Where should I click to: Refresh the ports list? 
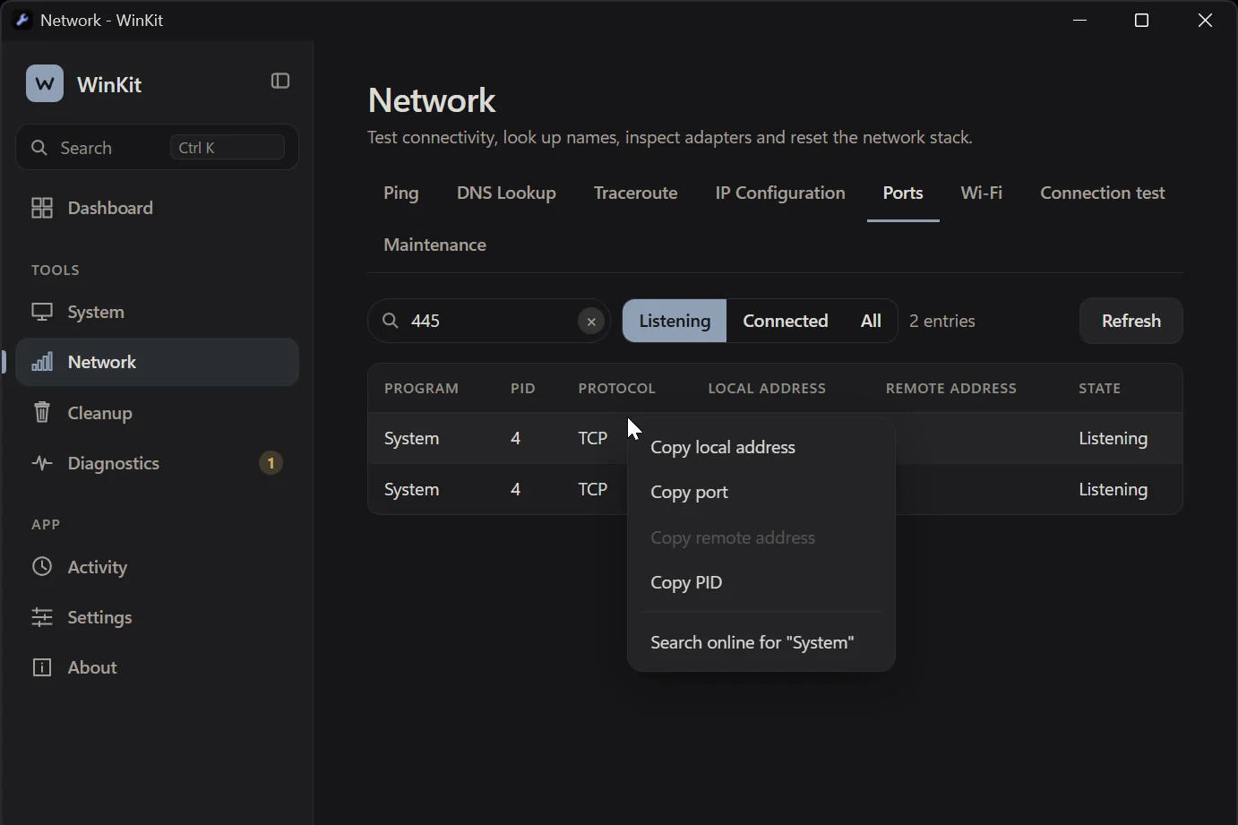click(x=1131, y=321)
